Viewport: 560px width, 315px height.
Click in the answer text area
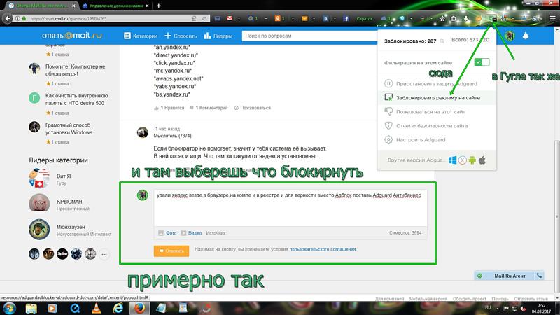(x=290, y=208)
